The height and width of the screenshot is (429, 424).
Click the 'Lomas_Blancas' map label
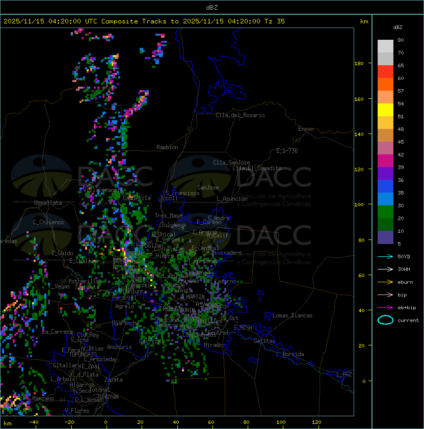pos(293,315)
